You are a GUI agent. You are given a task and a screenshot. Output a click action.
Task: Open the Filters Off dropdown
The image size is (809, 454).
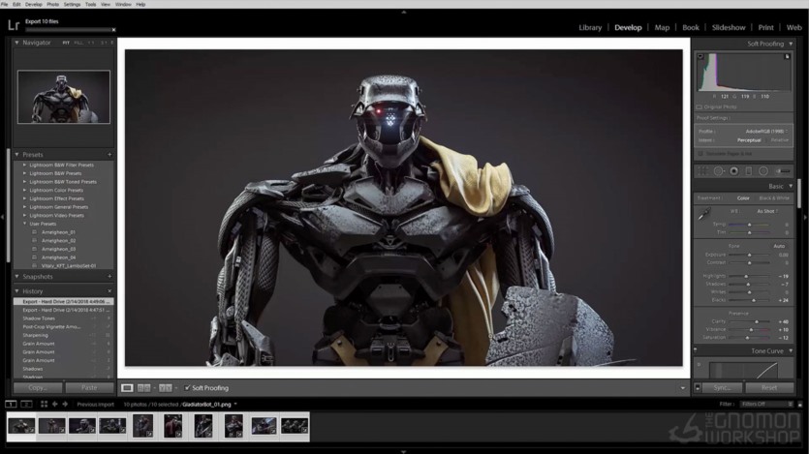click(766, 405)
